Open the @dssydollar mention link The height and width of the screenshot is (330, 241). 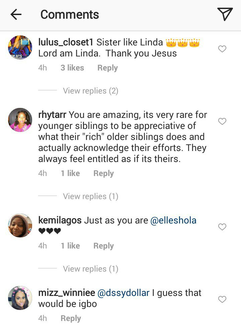coord(123,293)
